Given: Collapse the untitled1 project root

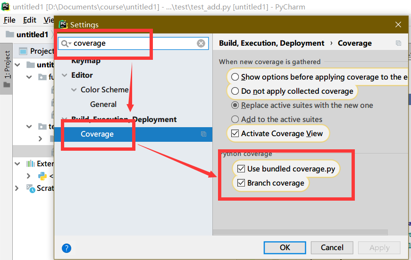Looking at the screenshot, I should 17,65.
